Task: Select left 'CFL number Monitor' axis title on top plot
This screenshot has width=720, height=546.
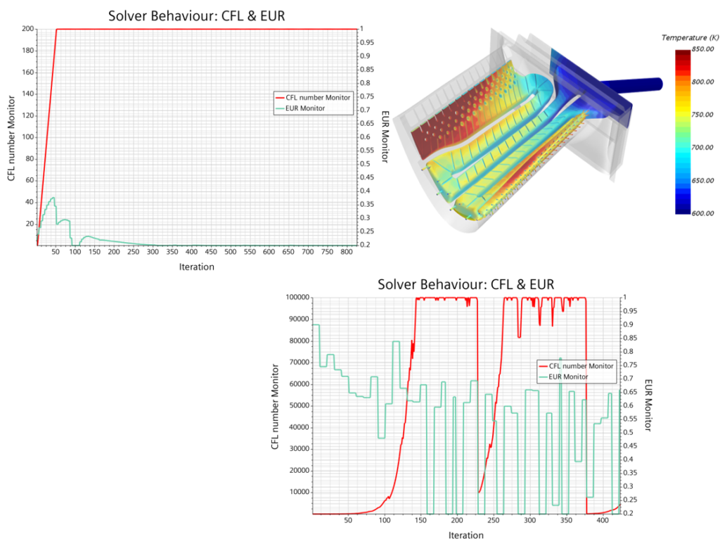Action: click(11, 136)
